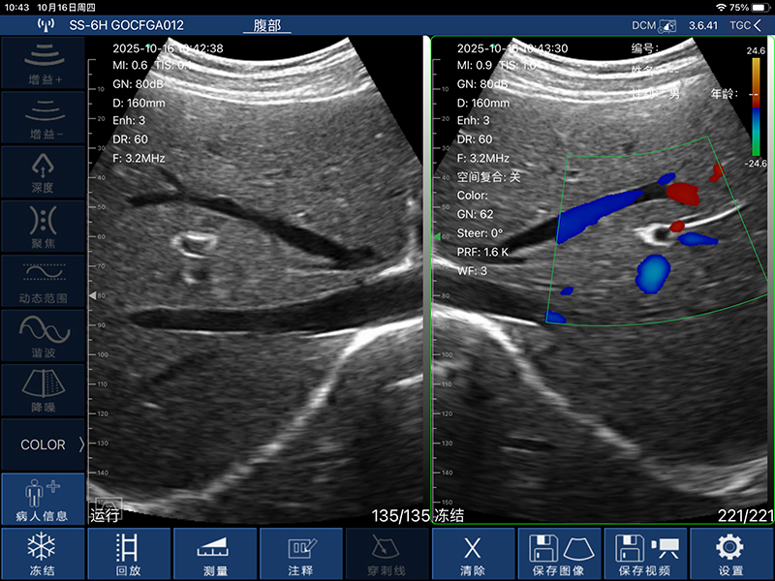The width and height of the screenshot is (775, 581).
Task: Decrease gain with 增益- button
Action: 42,117
